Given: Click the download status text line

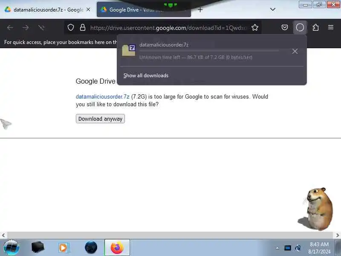Looking at the screenshot, I should [196, 57].
